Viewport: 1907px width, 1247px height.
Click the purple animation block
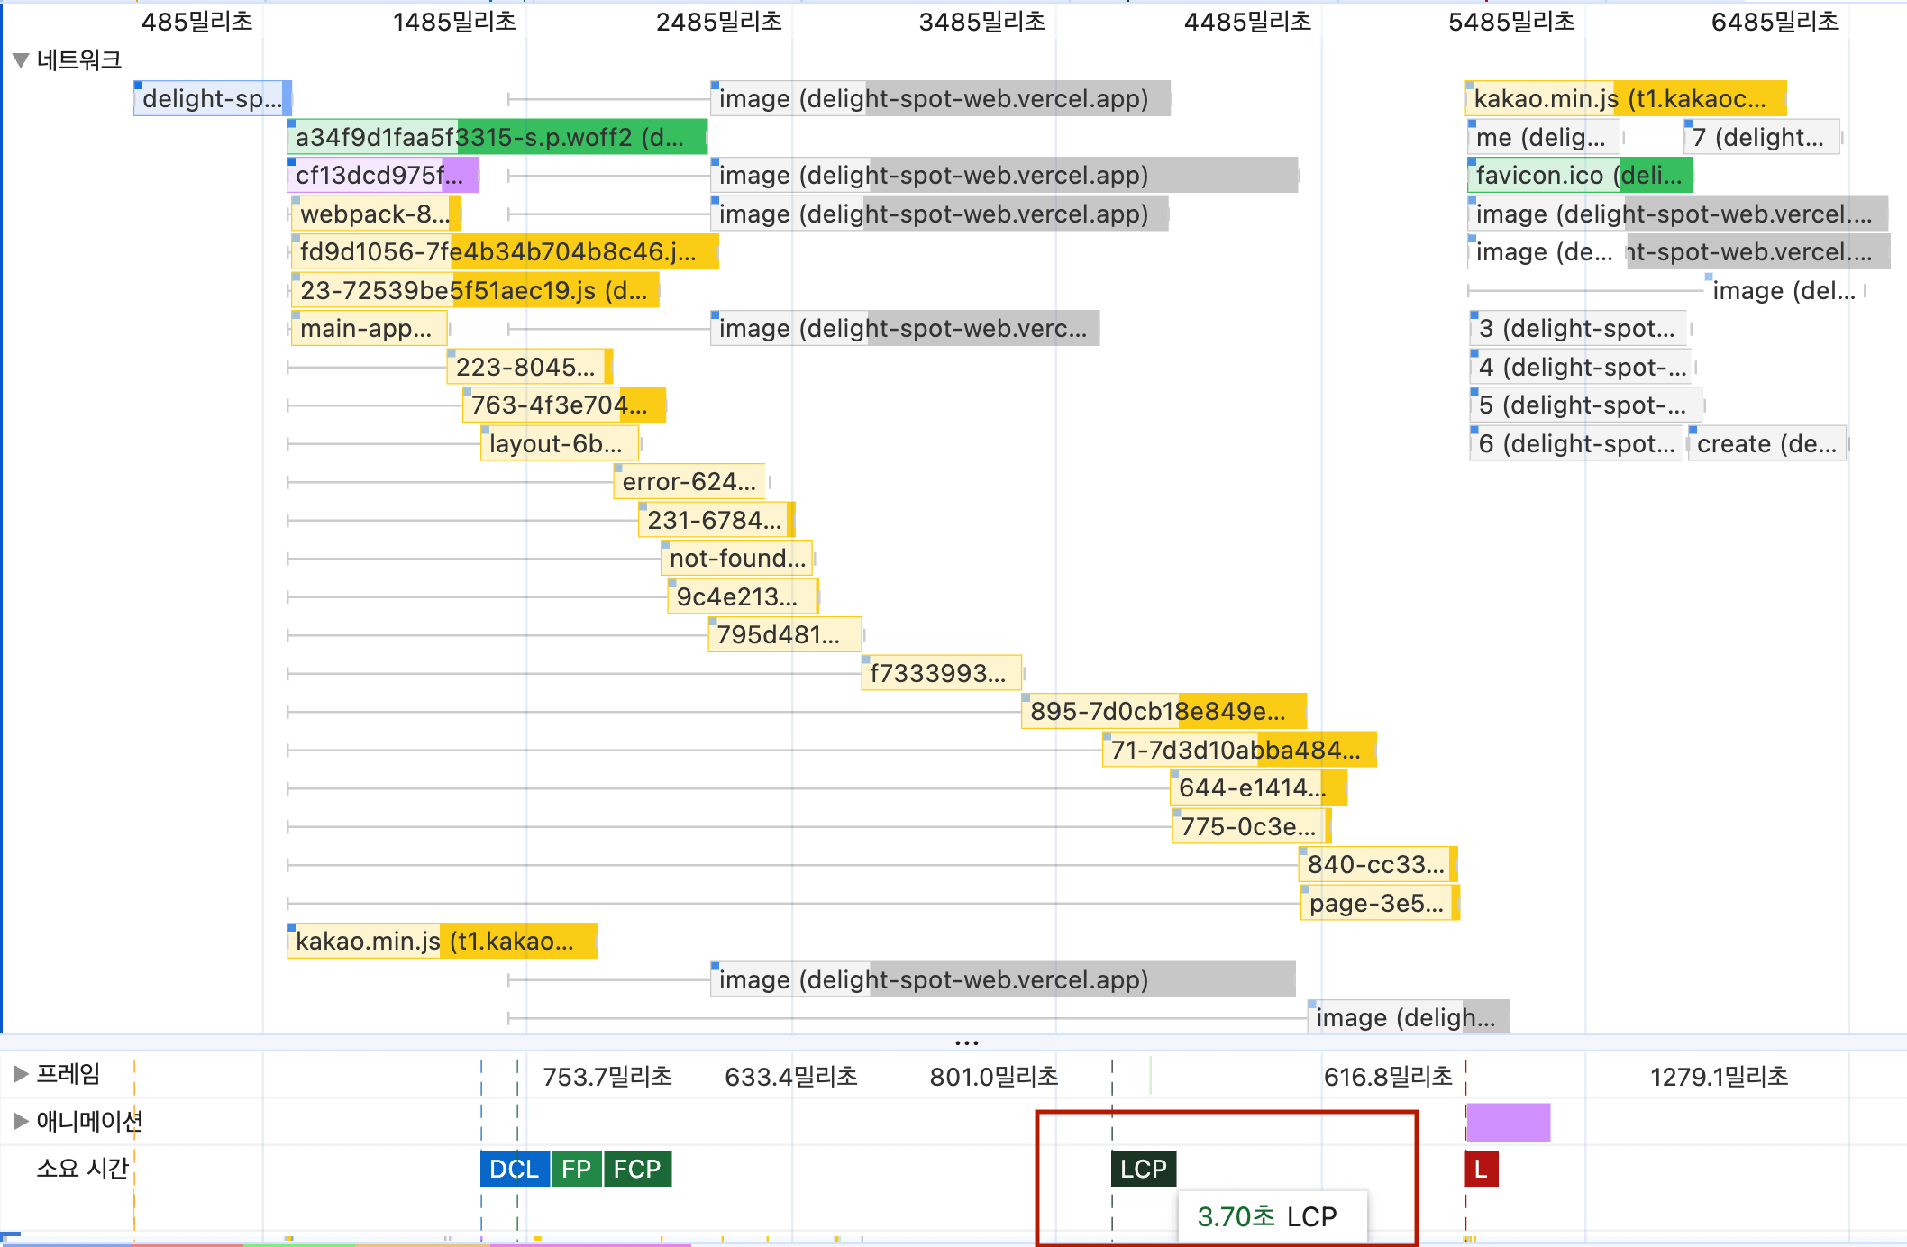coord(1507,1122)
